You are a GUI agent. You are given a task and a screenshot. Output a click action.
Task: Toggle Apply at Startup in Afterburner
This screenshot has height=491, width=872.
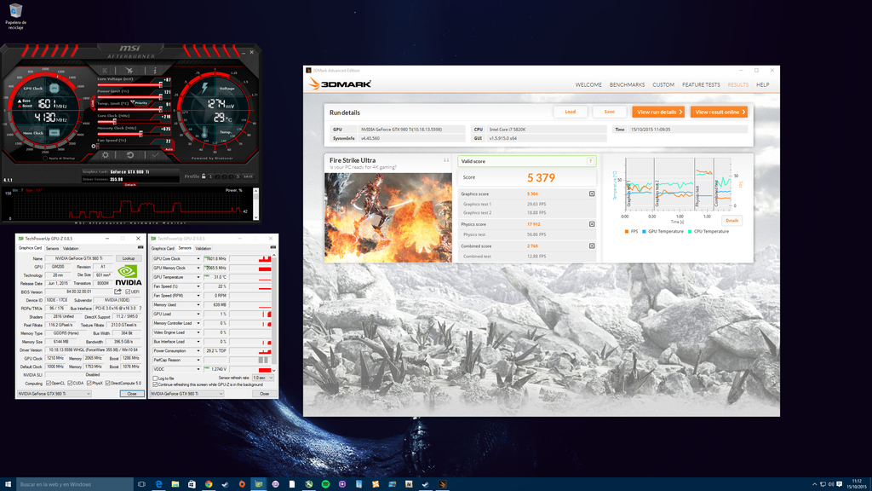tap(46, 158)
